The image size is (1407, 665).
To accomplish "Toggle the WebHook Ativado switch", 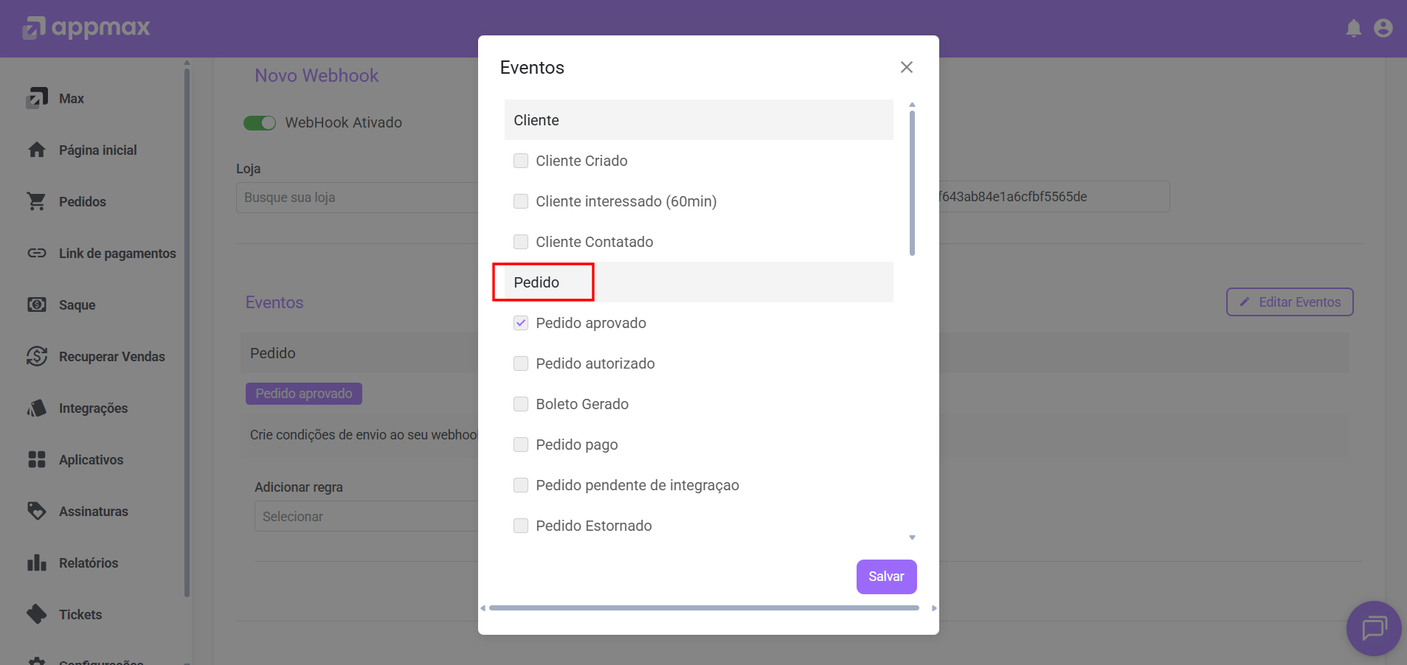I will click(260, 123).
